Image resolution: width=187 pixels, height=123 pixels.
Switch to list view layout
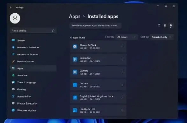tap(159, 25)
